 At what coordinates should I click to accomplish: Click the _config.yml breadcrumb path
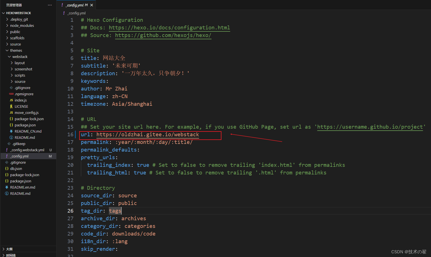tap(76, 13)
